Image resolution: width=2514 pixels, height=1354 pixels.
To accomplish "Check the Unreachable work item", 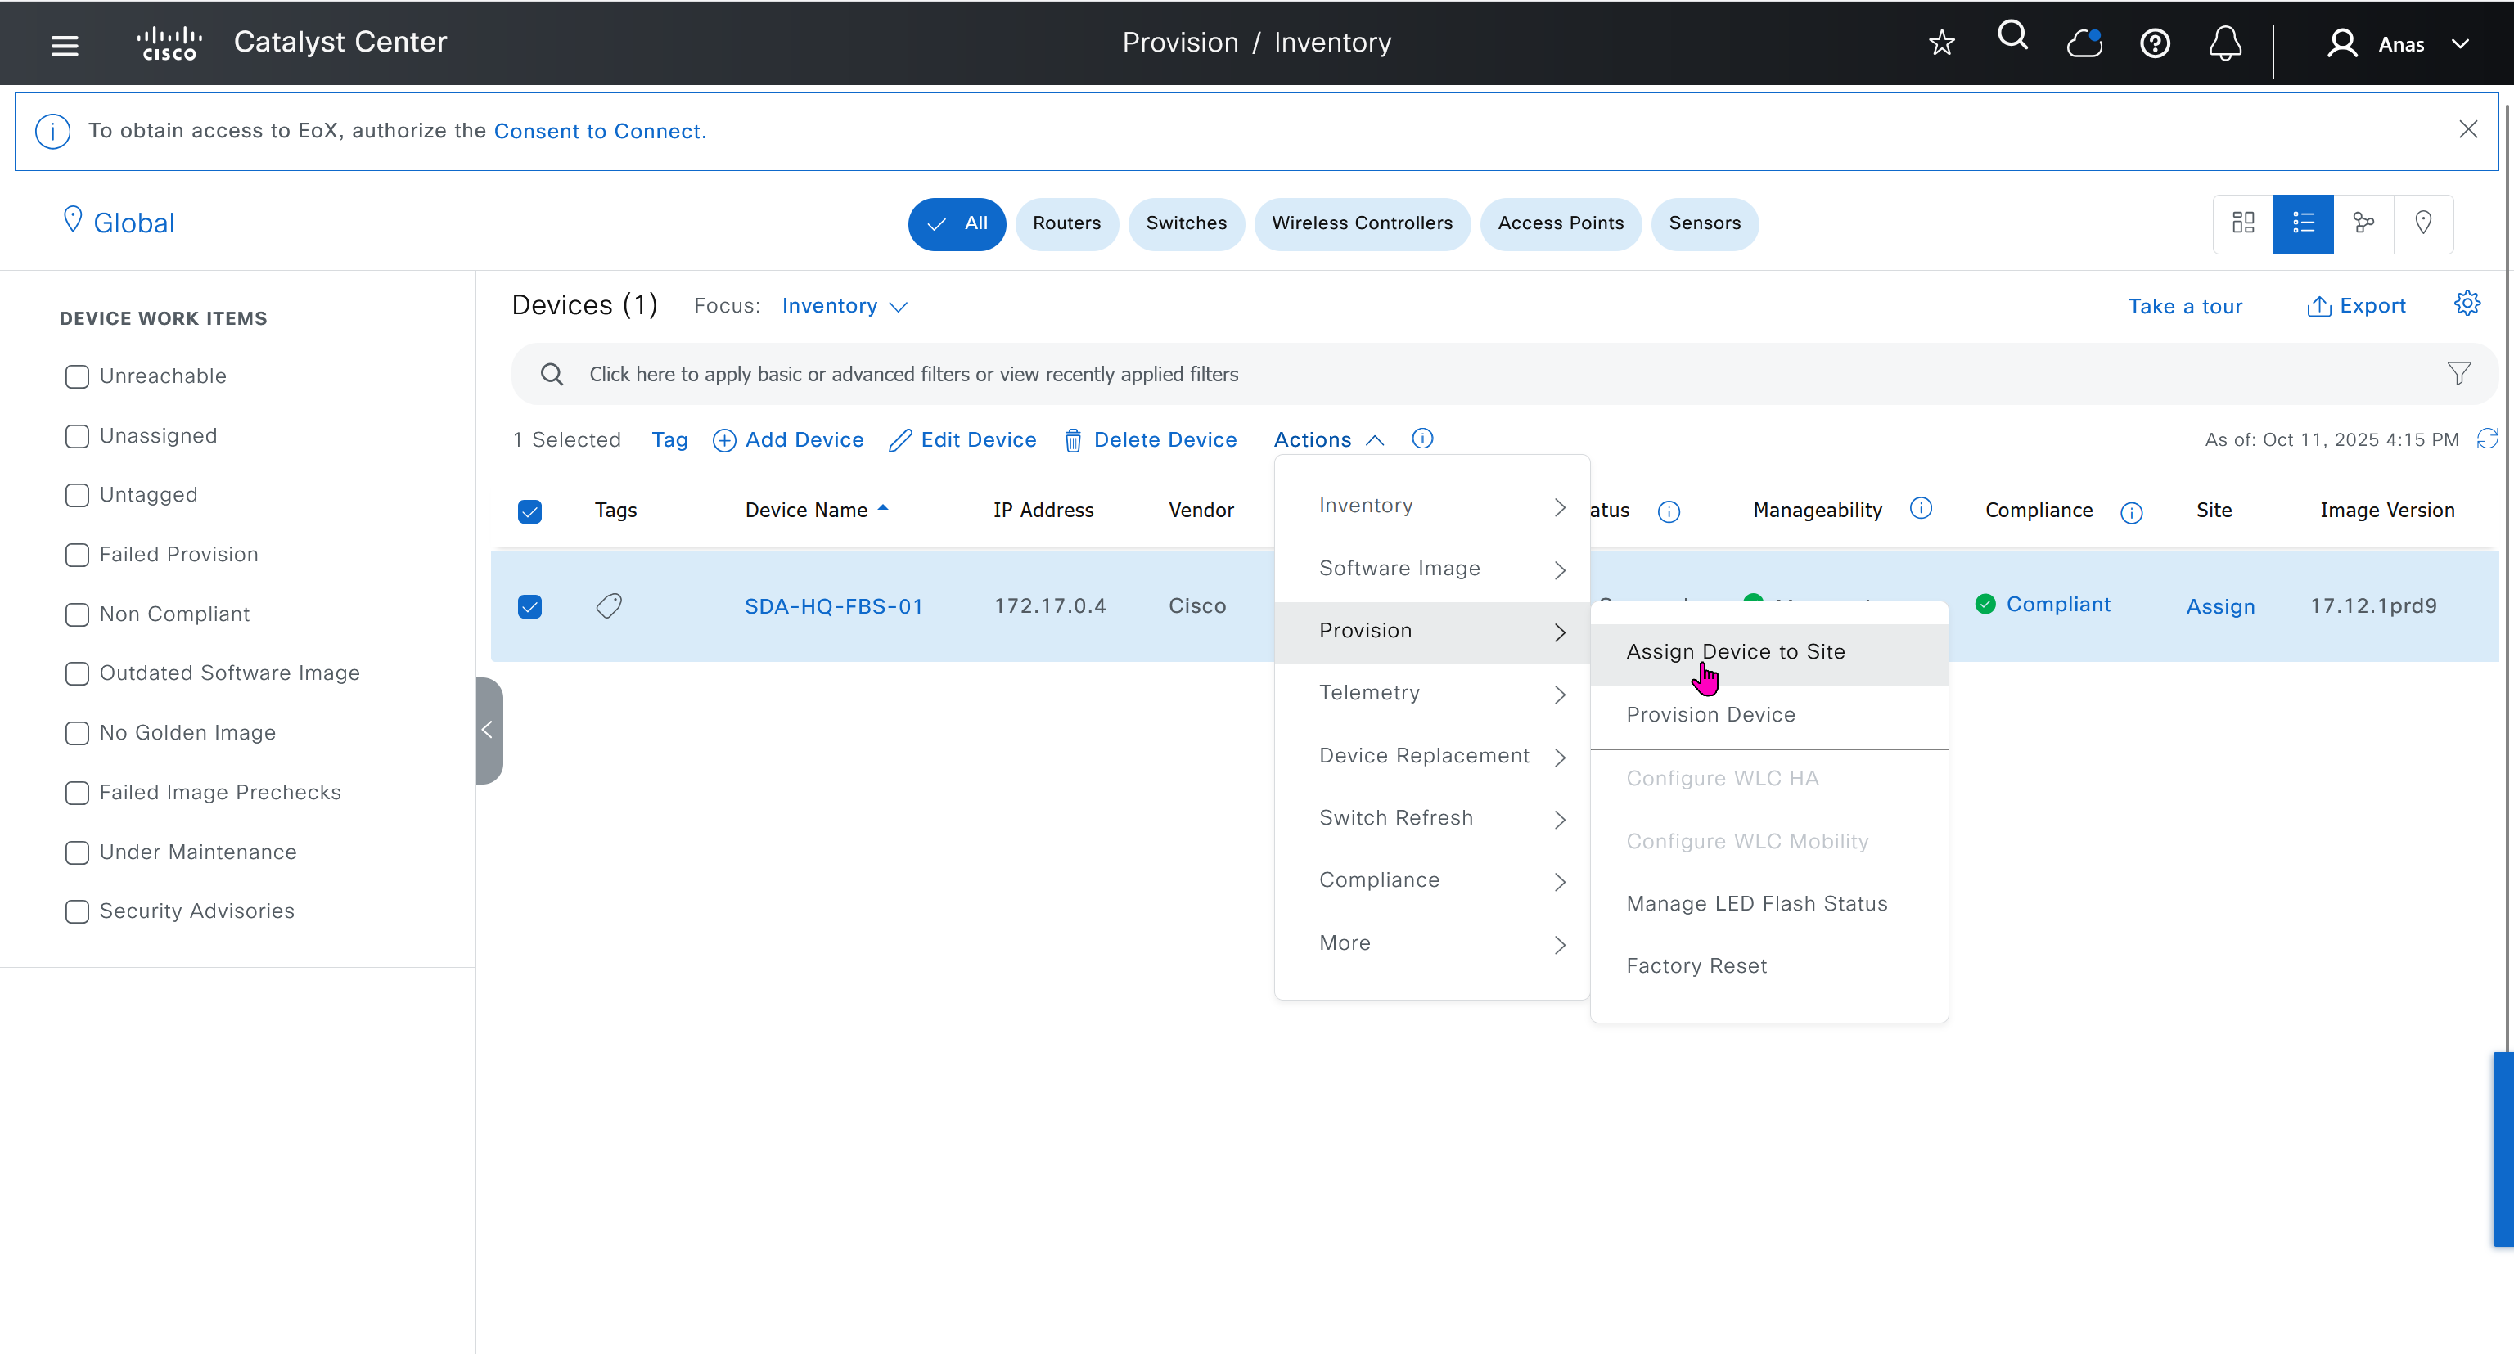I will pyautogui.click(x=77, y=376).
